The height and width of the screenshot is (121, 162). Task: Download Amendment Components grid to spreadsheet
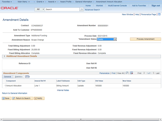coord(131,73)
